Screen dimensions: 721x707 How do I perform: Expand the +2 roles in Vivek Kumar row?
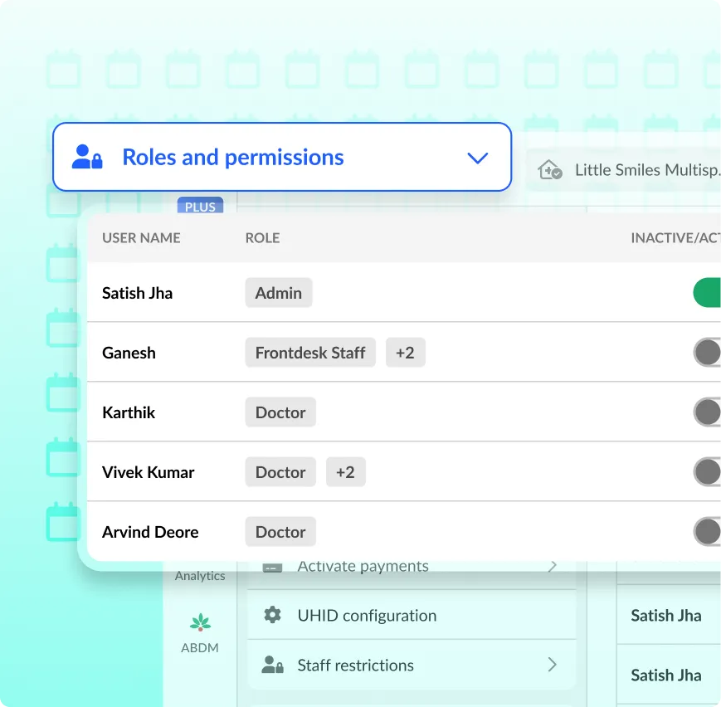click(x=345, y=472)
